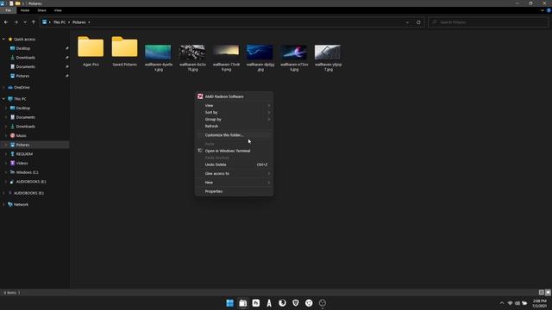The width and height of the screenshot is (552, 310).
Task: Select Network in the navigation pane
Action: tap(21, 204)
